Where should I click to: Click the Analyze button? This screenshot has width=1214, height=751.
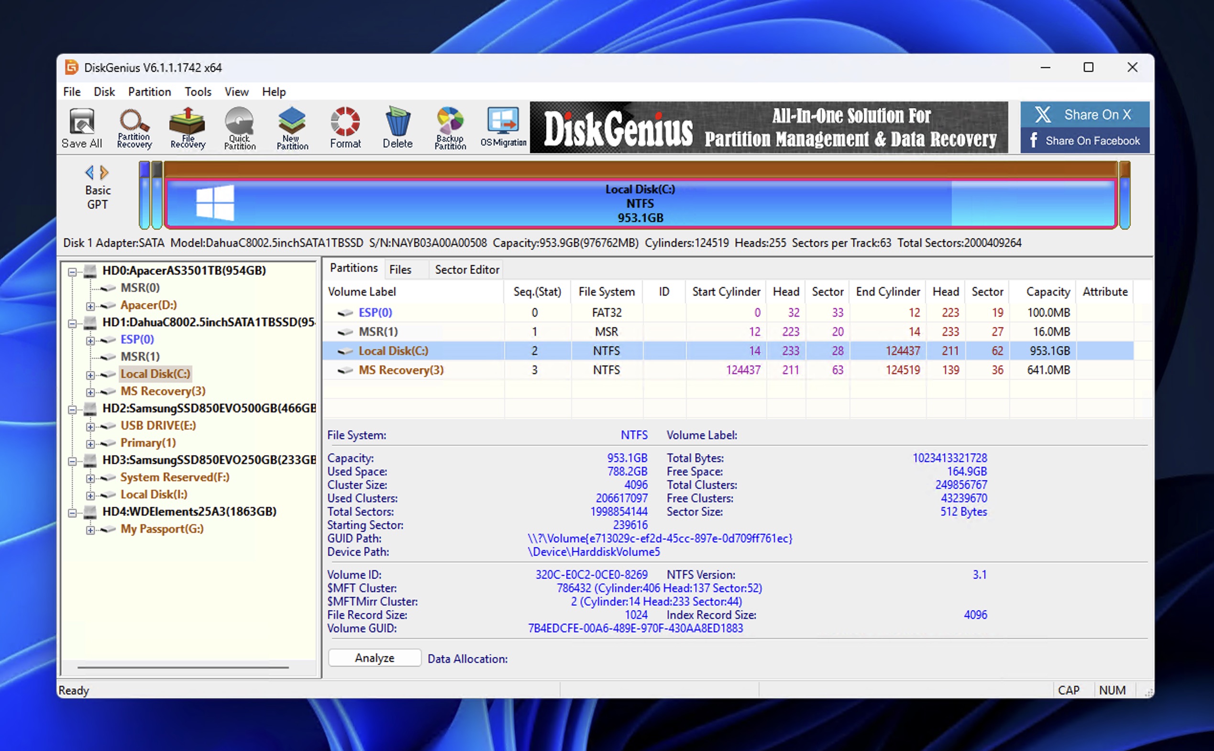pos(374,658)
